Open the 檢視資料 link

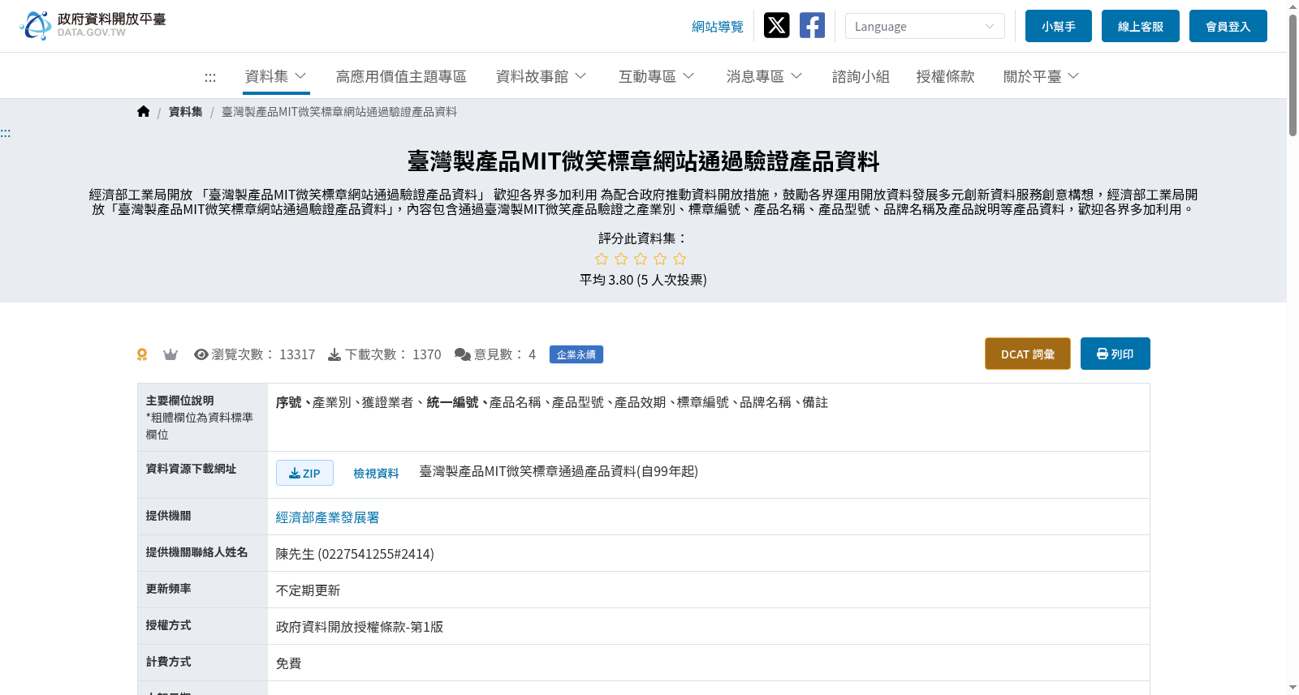376,474
